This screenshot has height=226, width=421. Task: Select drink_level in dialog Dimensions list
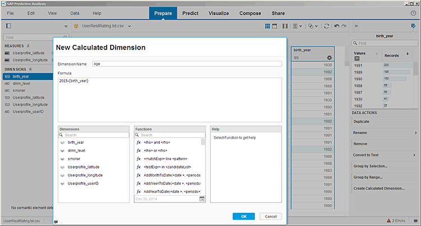[x=76, y=151]
